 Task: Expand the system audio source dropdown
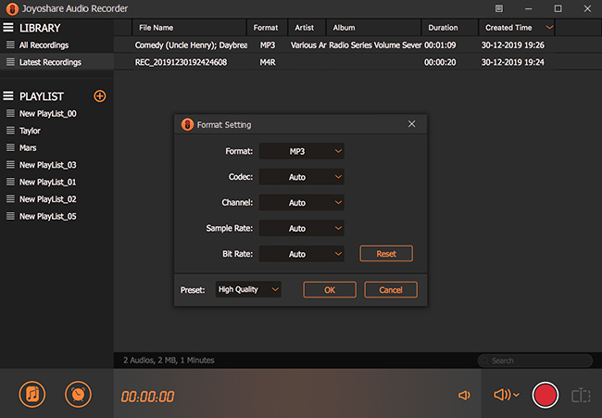507,396
